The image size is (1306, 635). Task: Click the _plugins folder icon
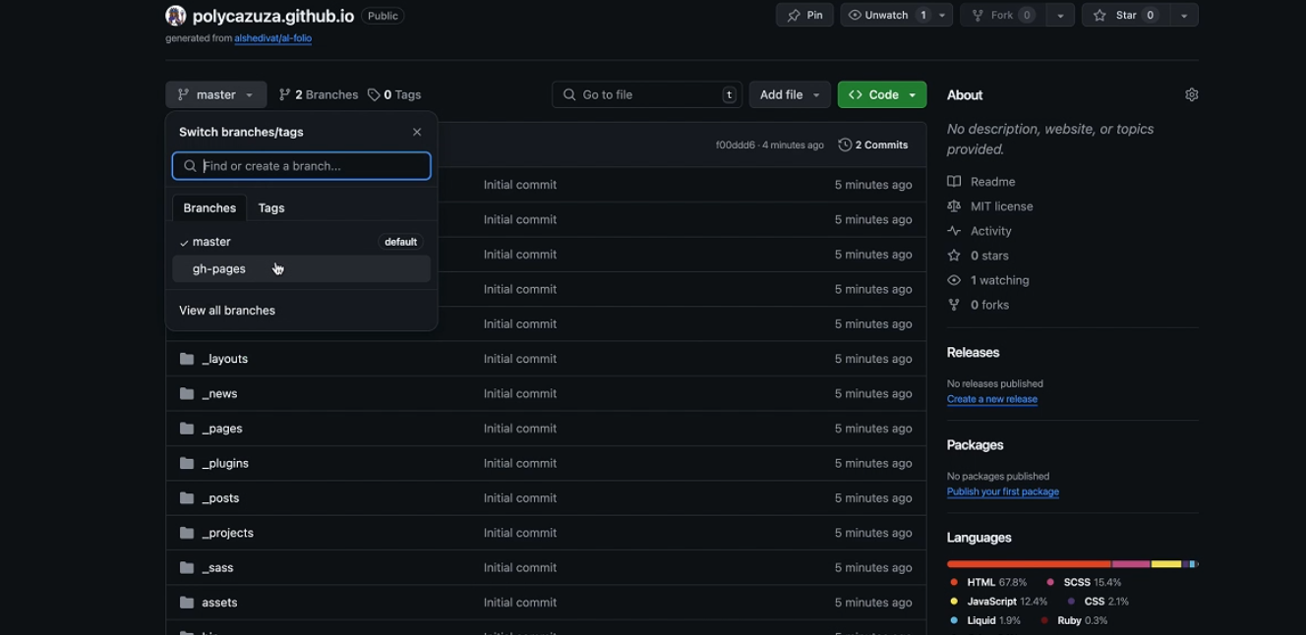(x=187, y=463)
